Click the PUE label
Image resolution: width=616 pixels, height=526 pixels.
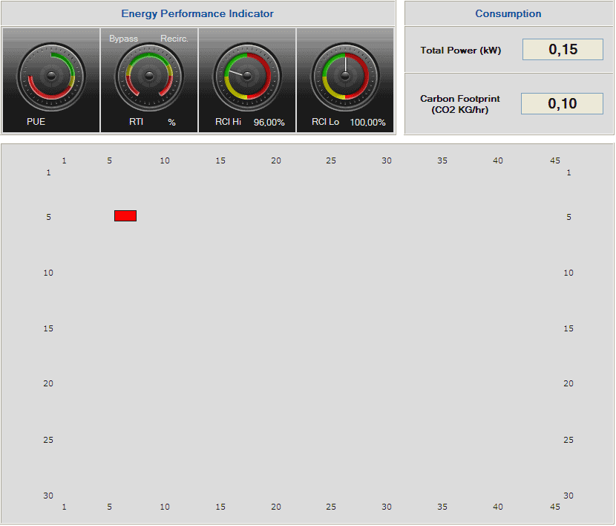tap(36, 122)
